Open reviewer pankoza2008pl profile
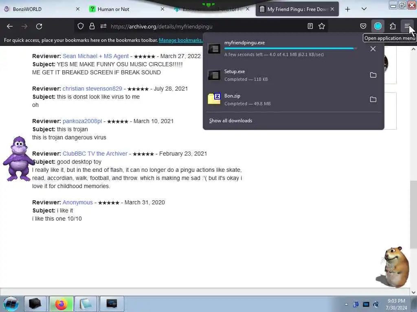The width and height of the screenshot is (417, 312). click(82, 121)
